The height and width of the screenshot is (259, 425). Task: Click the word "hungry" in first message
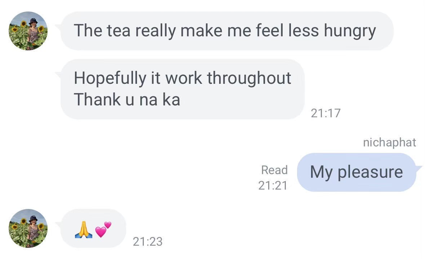coord(350,31)
